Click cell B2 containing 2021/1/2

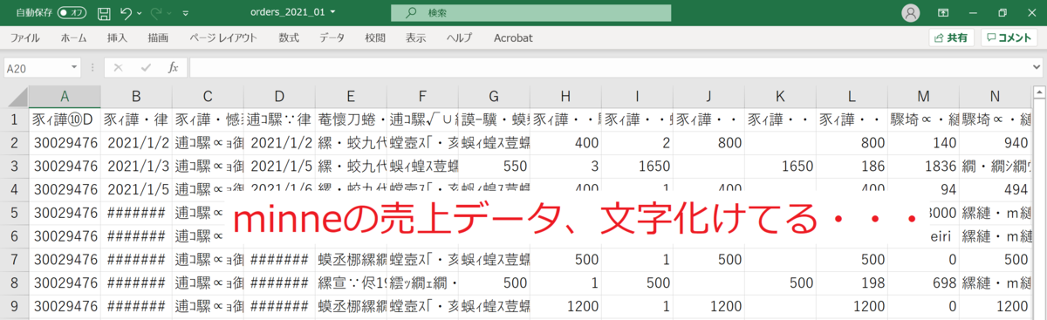point(136,143)
